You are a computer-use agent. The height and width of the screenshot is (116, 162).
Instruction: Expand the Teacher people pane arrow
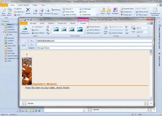(151, 104)
